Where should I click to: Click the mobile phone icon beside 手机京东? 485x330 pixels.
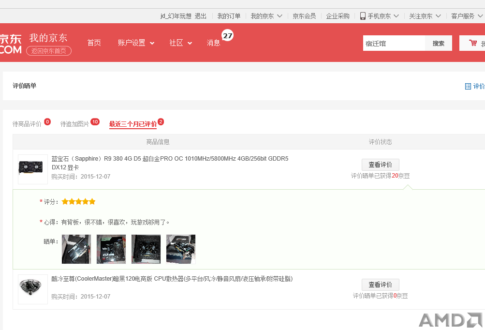point(363,16)
